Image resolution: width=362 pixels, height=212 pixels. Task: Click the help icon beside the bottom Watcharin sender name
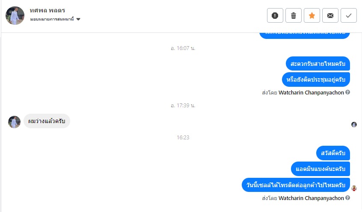(x=348, y=198)
